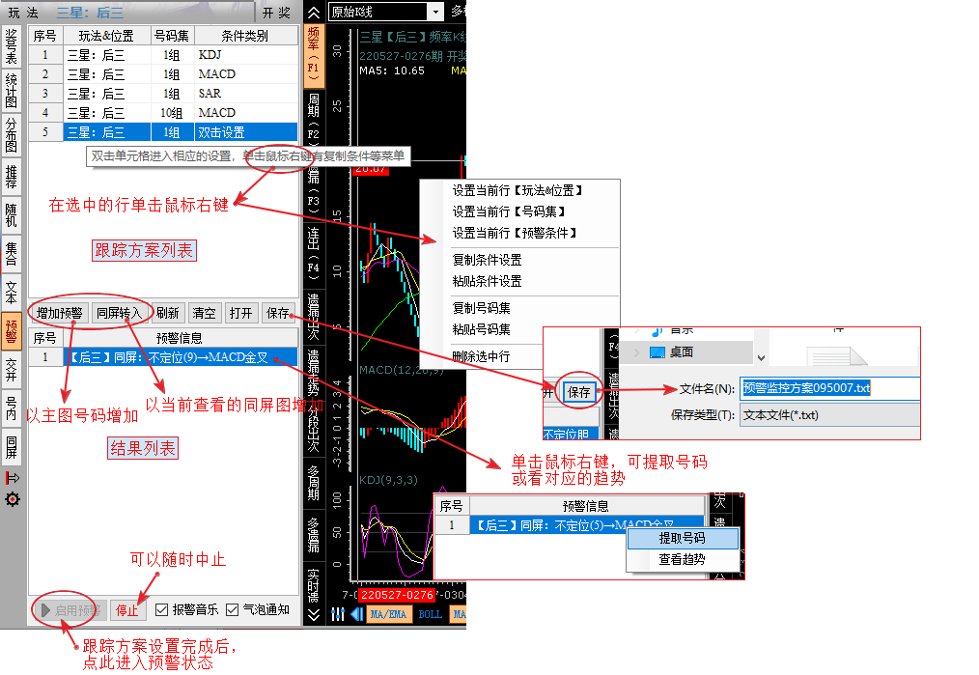
Task: Click the 文件名 input field
Action: coord(828,388)
